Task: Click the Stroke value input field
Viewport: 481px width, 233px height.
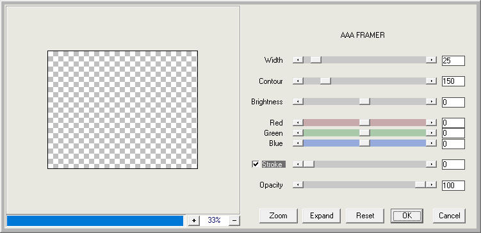Action: tap(453, 165)
